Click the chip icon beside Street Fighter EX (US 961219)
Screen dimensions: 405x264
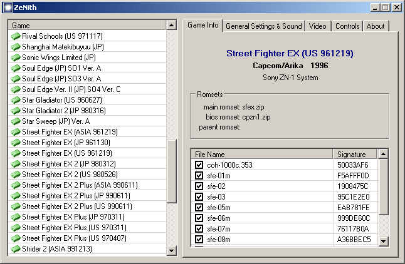tap(16, 153)
